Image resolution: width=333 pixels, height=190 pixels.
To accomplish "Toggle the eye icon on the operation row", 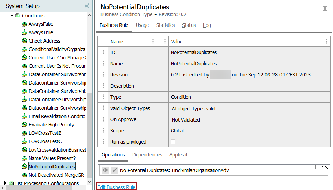I will 105,170.
